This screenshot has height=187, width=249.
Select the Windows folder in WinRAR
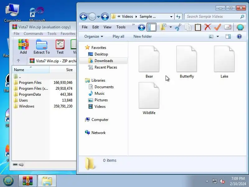(x=26, y=106)
